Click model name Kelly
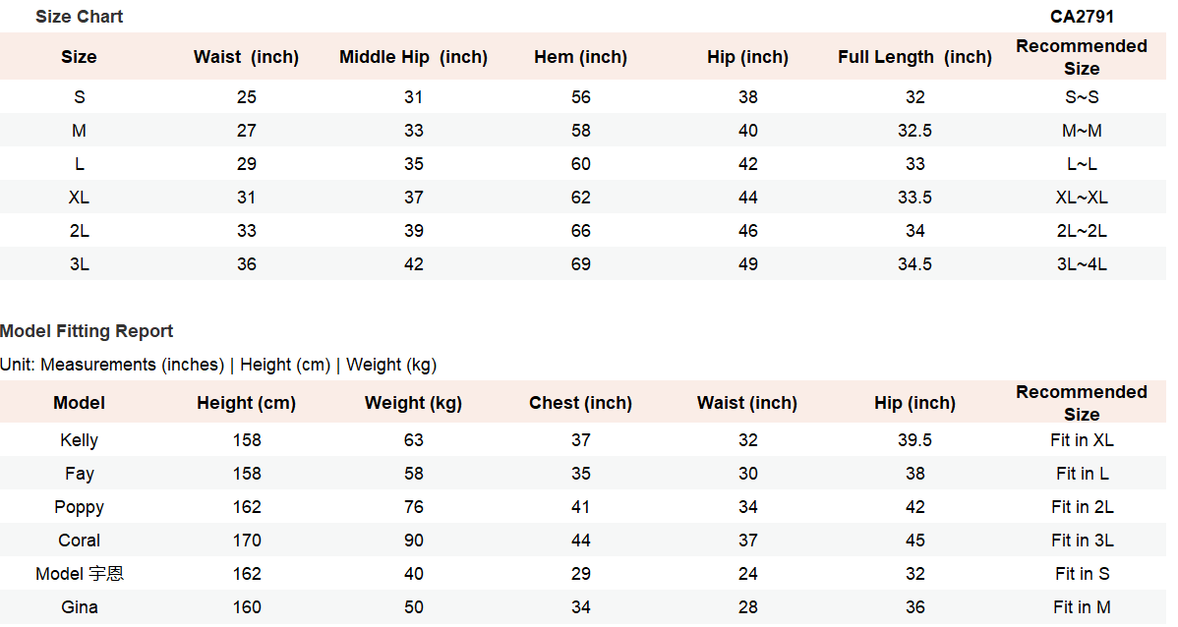The height and width of the screenshot is (627, 1178). [80, 440]
